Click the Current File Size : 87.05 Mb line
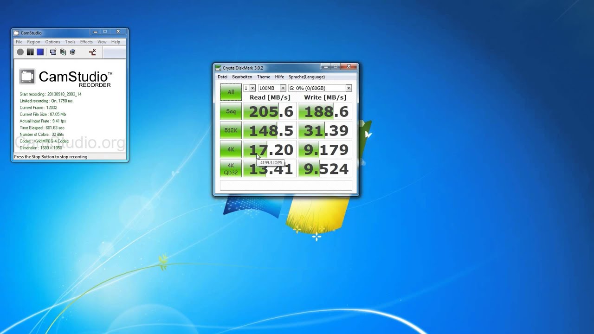The height and width of the screenshot is (334, 594). pyautogui.click(x=43, y=114)
